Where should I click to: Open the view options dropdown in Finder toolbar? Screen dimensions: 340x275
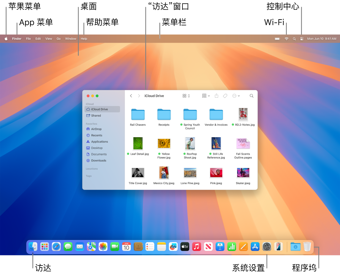pos(206,96)
